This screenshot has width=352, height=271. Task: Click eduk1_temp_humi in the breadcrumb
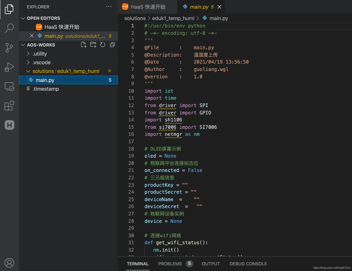click(173, 18)
